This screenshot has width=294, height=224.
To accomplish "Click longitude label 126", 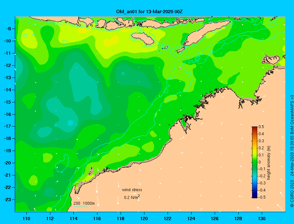I will coord(215,219).
